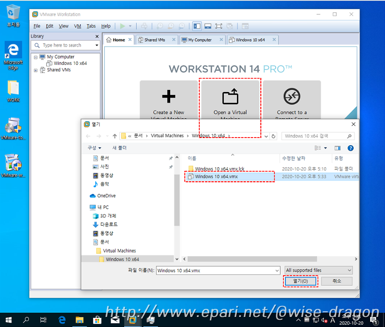The height and width of the screenshot is (327, 385).
Task: Click the Connect to a Remote Server tile
Action: [x=292, y=100]
